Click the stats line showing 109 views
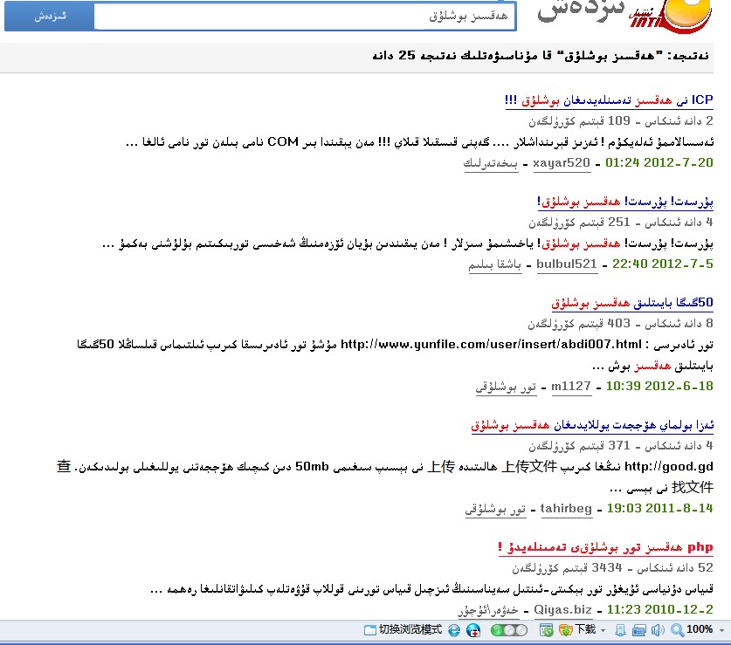Viewport: 731px width, 645px height. [621, 121]
